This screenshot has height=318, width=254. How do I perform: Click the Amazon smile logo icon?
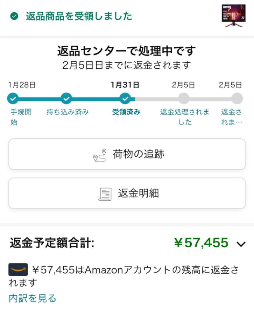coord(18,269)
